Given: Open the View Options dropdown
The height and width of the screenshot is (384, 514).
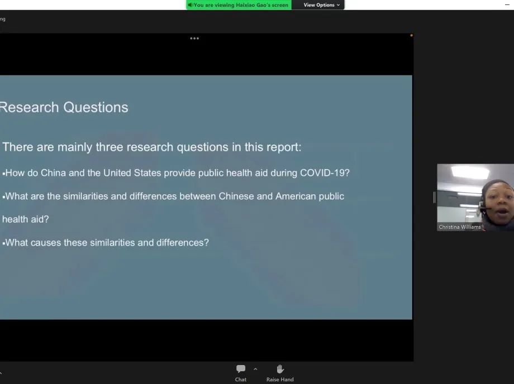Looking at the screenshot, I should (321, 5).
